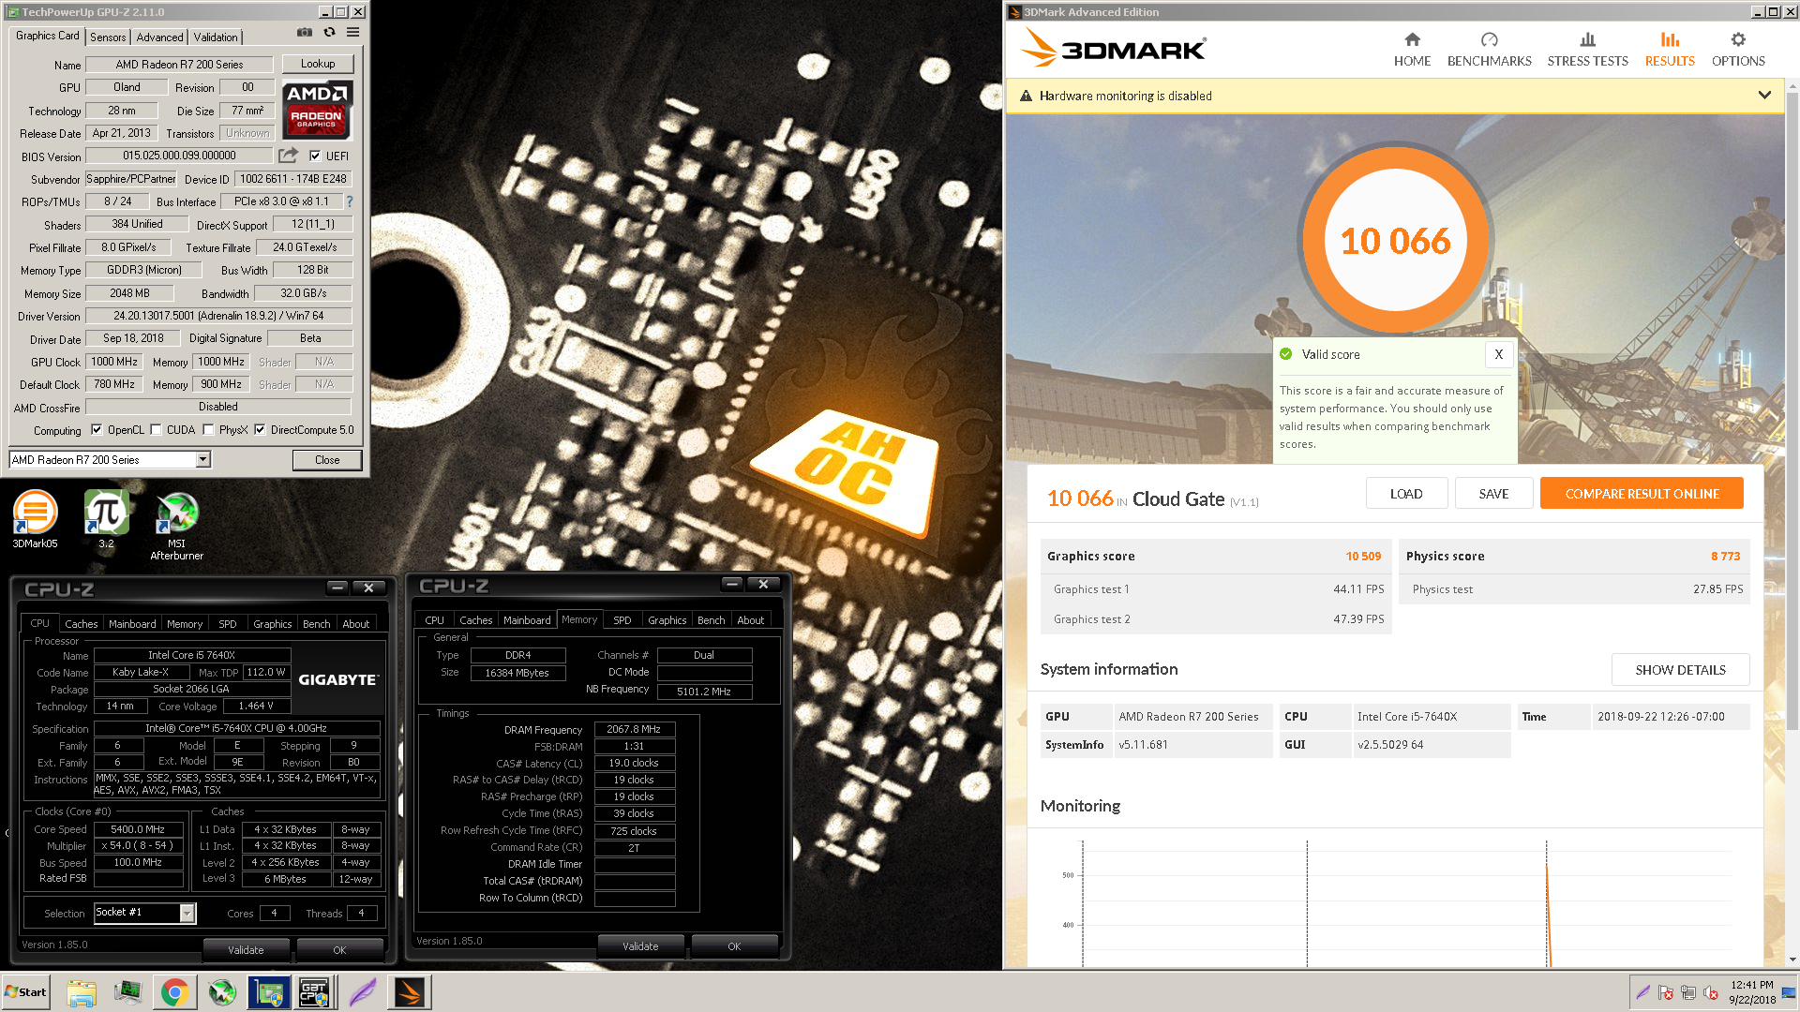Toggle the PhysX checkbox
Viewport: 1800px width, 1012px height.
(x=208, y=430)
